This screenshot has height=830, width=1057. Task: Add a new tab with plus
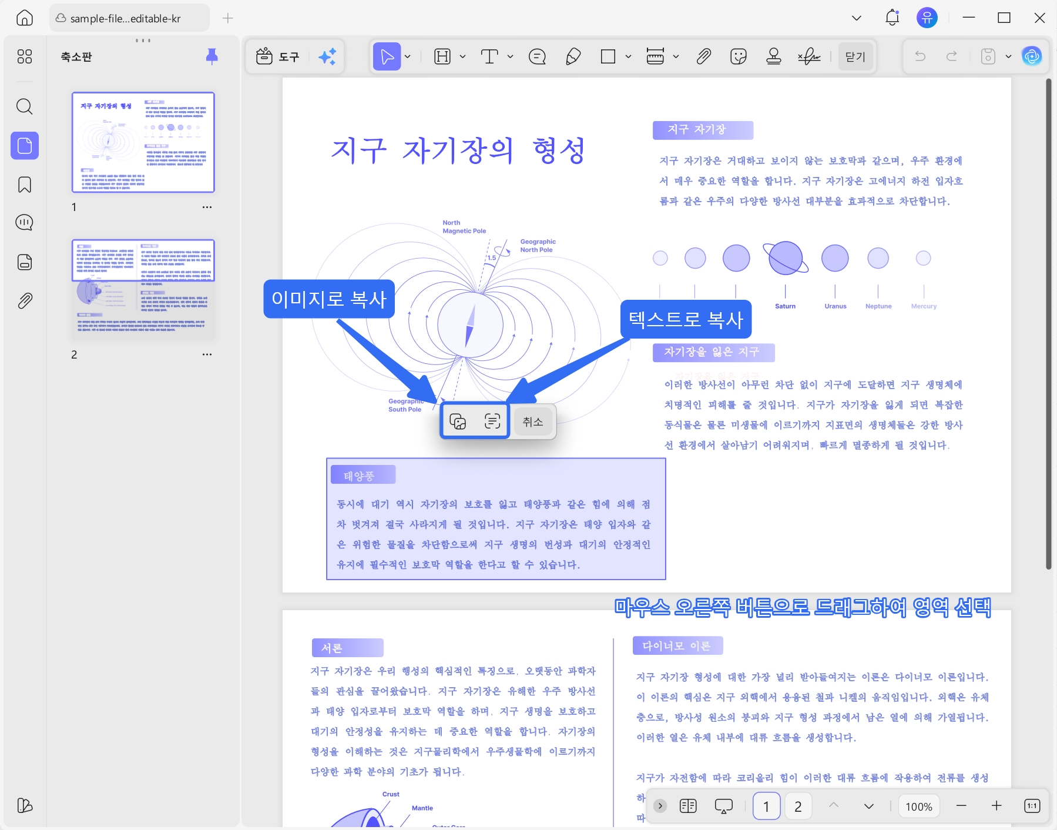coord(228,18)
